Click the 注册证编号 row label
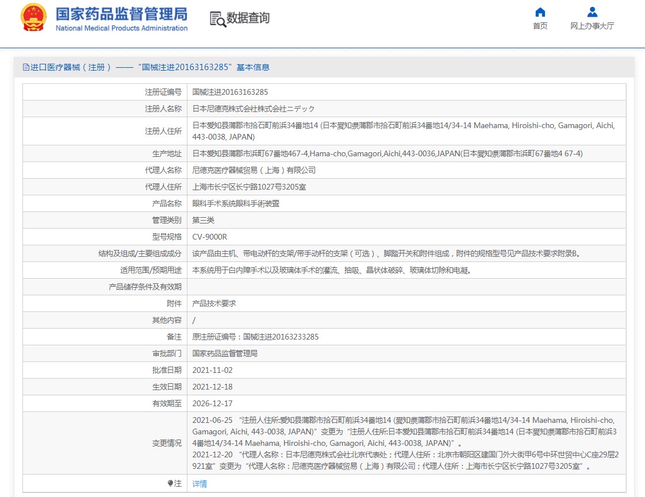 pyautogui.click(x=163, y=92)
